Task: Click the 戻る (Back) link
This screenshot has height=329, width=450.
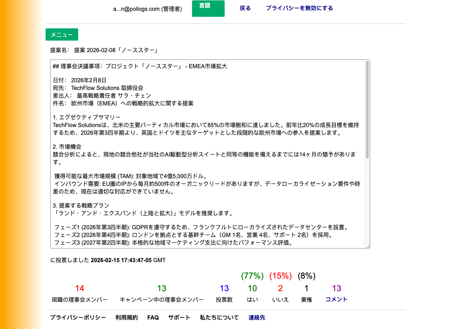Action: click(245, 8)
